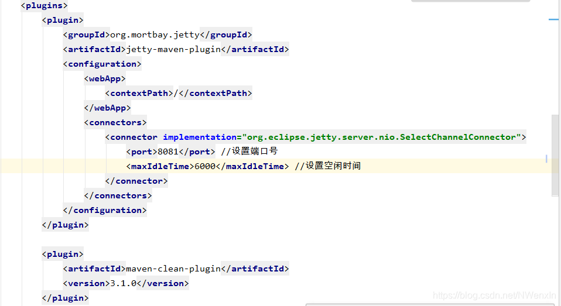Click artifactId value jetty-maven-plugin

click(173, 49)
